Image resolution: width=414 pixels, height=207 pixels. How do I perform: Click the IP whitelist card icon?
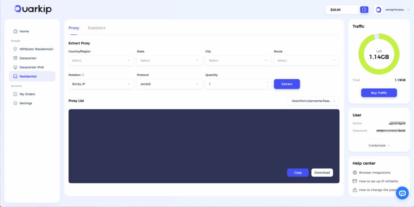pyautogui.click(x=355, y=181)
